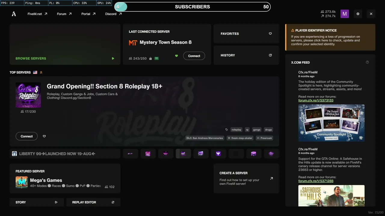
Task: Click the help icon next to X.COM FEED
Action: tap(367, 62)
